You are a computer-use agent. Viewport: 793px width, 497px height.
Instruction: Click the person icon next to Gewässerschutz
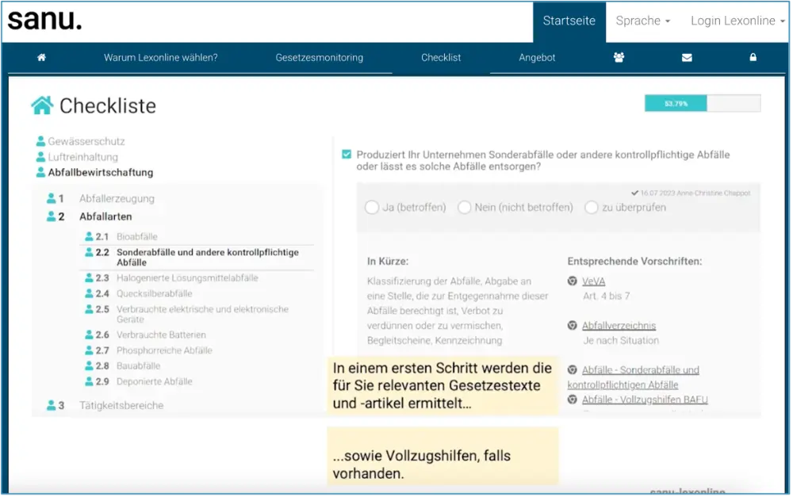pos(41,141)
